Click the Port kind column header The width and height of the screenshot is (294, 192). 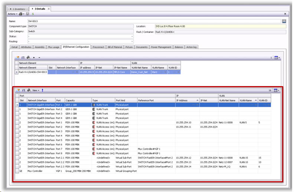click(x=126, y=101)
